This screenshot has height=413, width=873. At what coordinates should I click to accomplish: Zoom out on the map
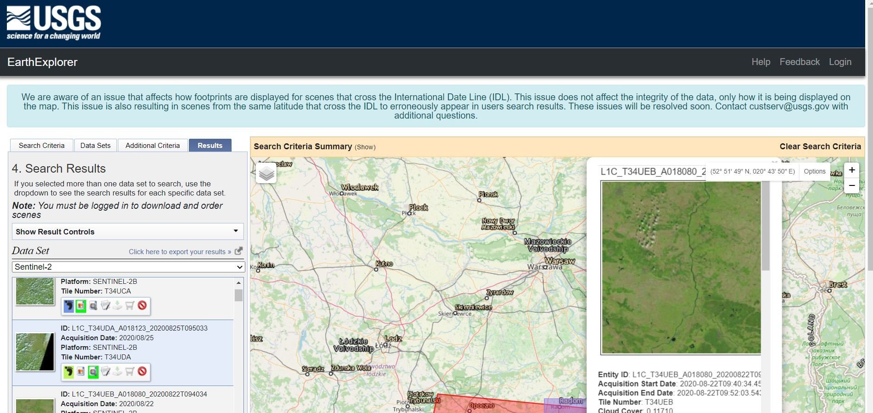pos(851,185)
